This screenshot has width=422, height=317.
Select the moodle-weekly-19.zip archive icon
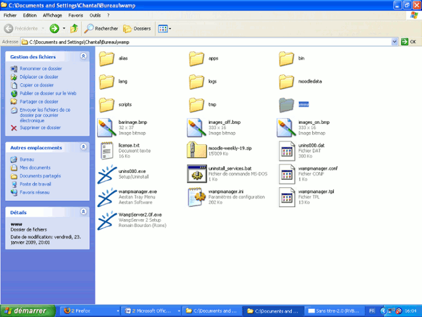[x=196, y=150]
